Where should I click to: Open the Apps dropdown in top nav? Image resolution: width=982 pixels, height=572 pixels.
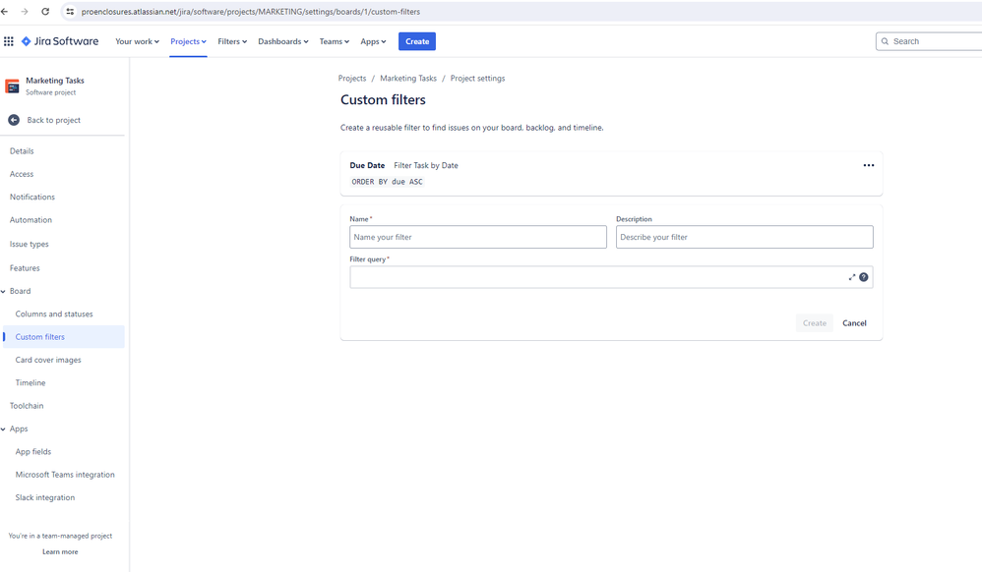click(x=373, y=41)
